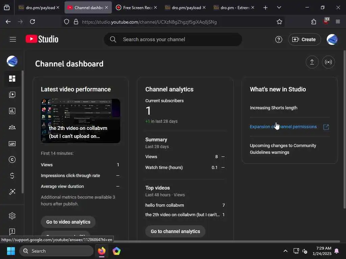
Task: Open Settings gear in sidebar
Action: click(x=12, y=216)
